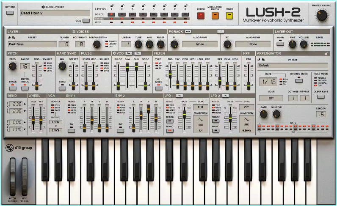
Task: Click Master Volume knob
Action: pyautogui.click(x=322, y=16)
